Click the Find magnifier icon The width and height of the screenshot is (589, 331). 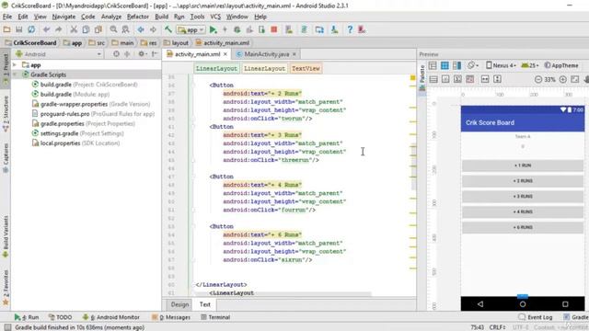(x=113, y=29)
